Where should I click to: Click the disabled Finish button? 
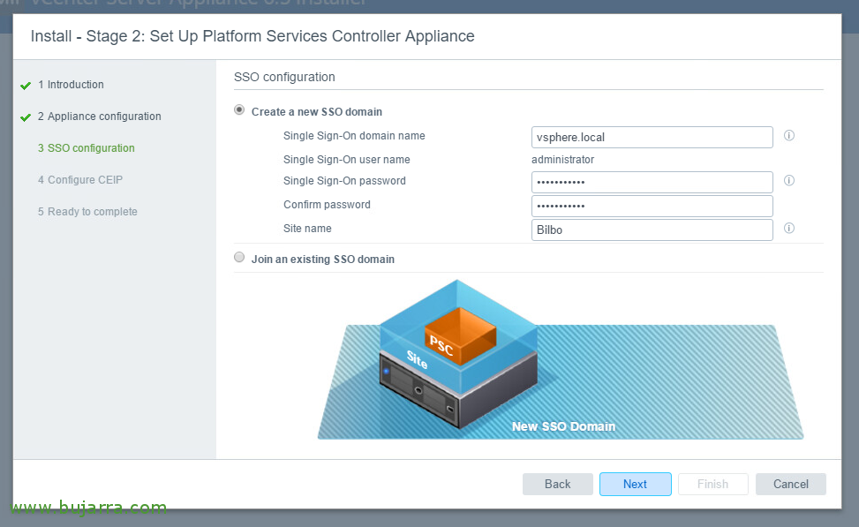(712, 485)
